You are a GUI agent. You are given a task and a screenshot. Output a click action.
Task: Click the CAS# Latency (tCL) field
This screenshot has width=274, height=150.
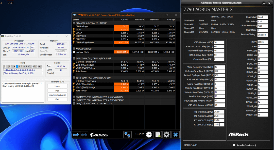point(219,42)
